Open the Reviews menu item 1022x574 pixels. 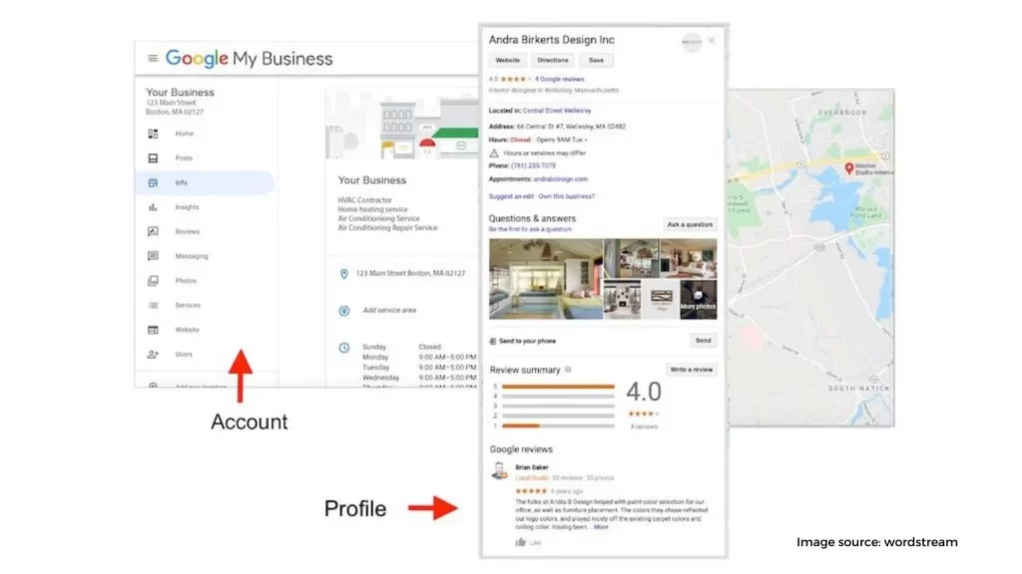click(x=187, y=231)
